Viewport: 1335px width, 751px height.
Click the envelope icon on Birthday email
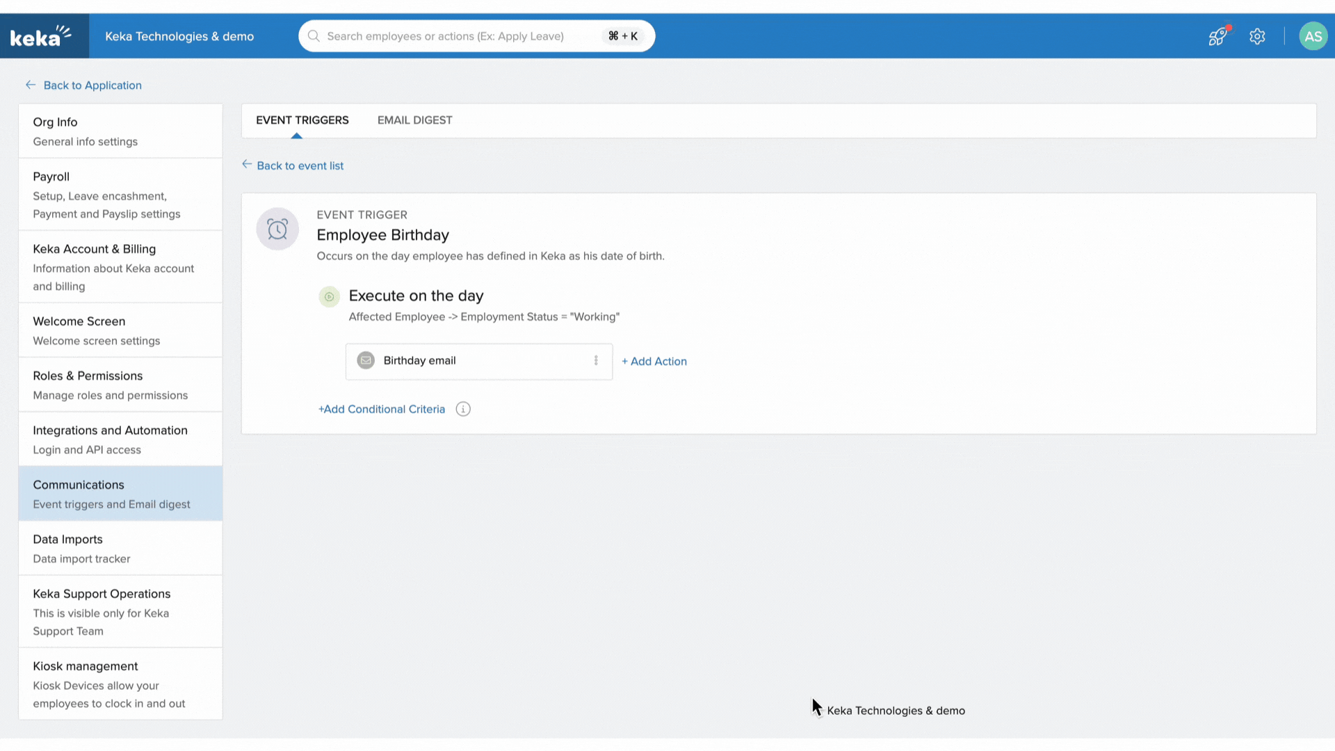366,360
